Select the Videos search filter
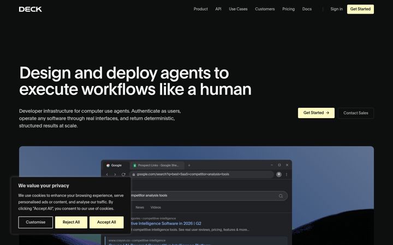This screenshot has width=393, height=245. [156, 207]
